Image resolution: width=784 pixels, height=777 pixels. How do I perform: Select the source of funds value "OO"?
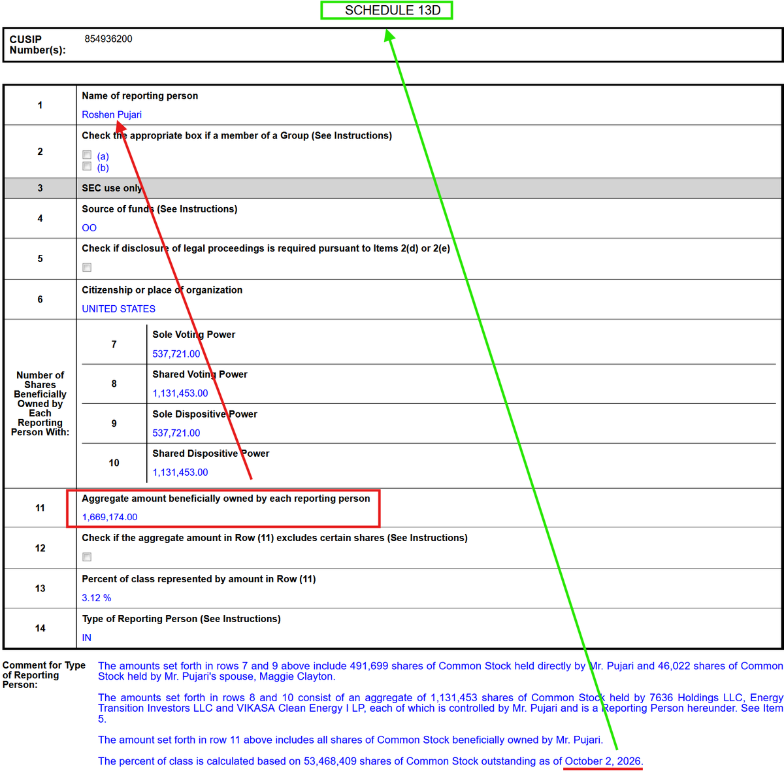(90, 228)
